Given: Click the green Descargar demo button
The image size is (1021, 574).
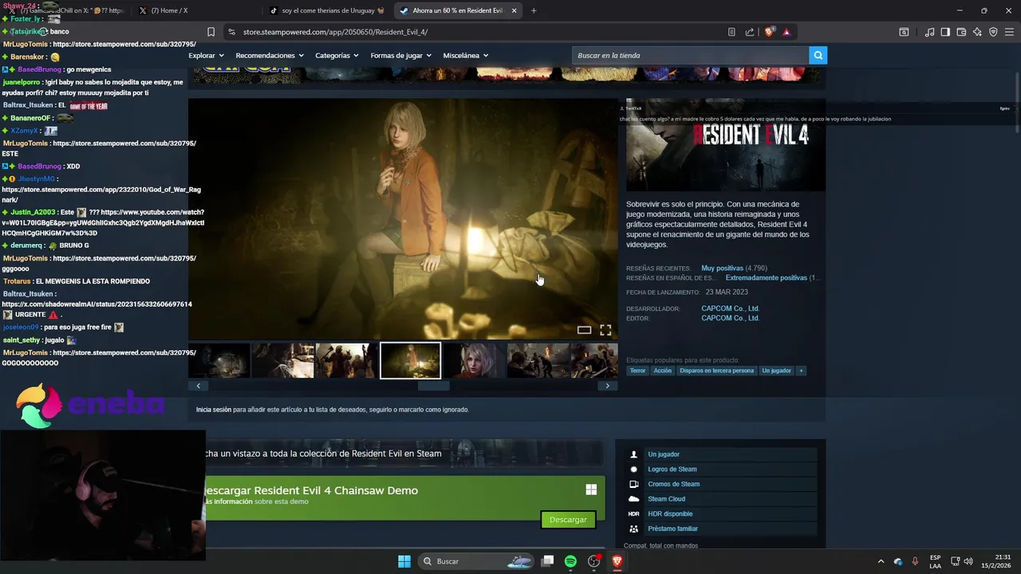Looking at the screenshot, I should tap(568, 520).
